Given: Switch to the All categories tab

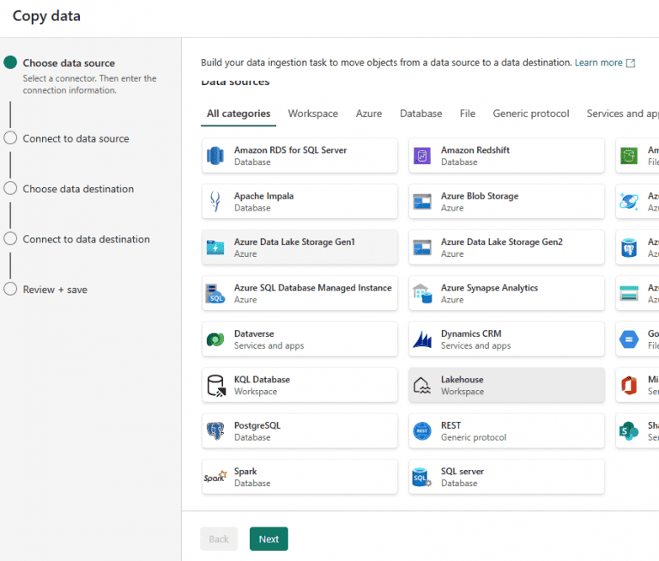Looking at the screenshot, I should click(x=239, y=113).
